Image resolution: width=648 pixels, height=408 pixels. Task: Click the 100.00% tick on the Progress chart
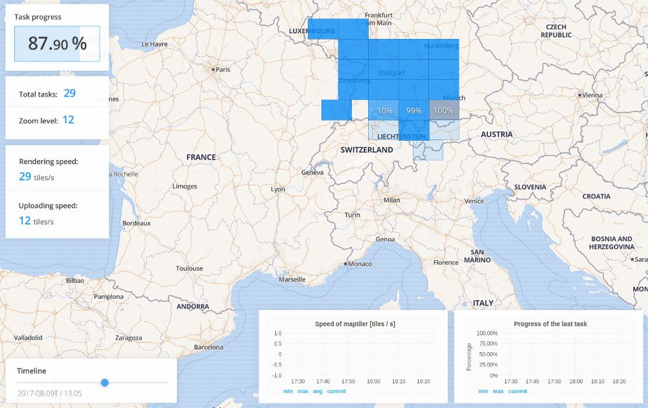pyautogui.click(x=487, y=333)
